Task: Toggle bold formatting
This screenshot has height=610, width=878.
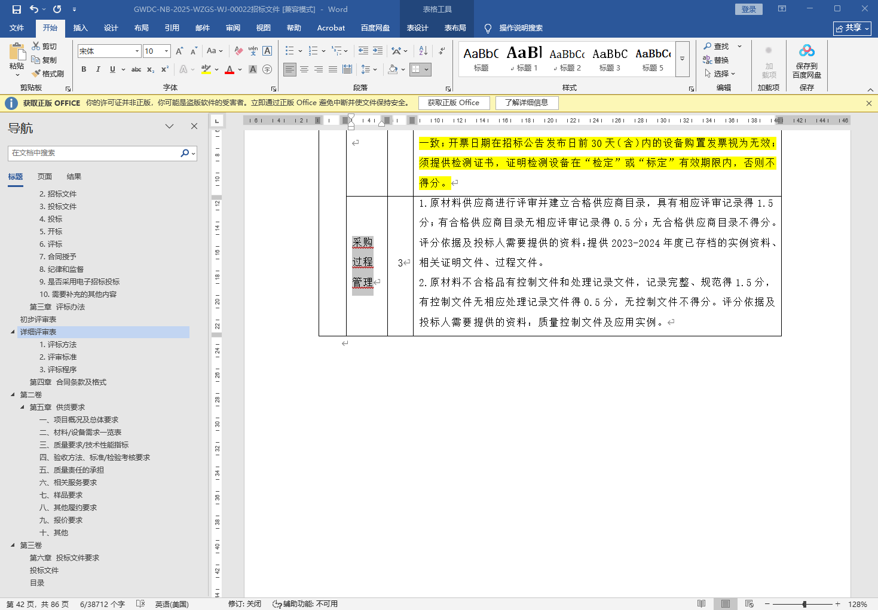Action: (84, 69)
